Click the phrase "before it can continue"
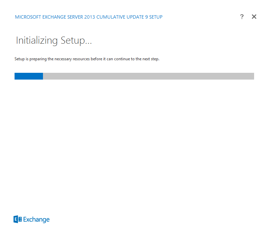270x236 pixels. click(109, 59)
